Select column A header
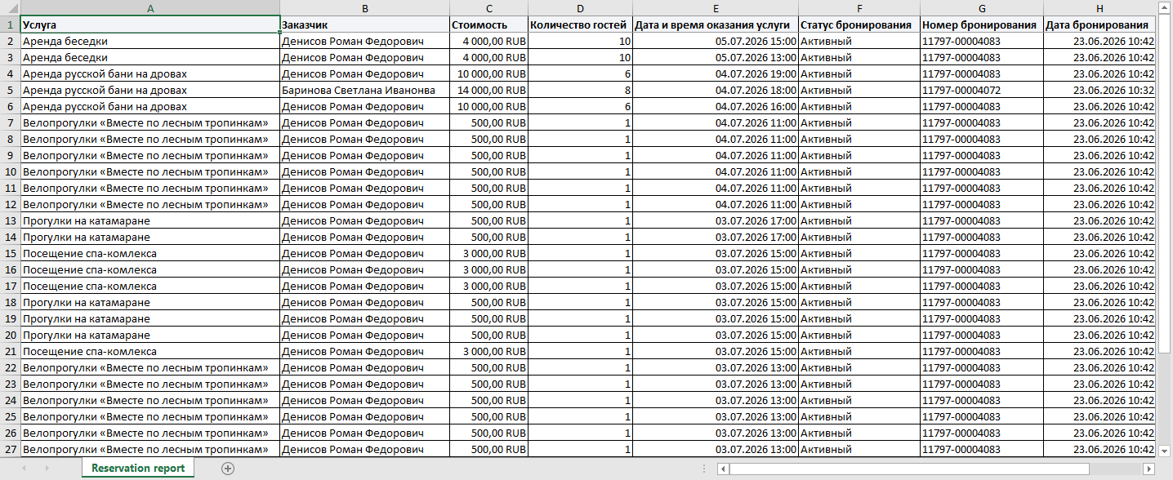Image resolution: width=1173 pixels, height=480 pixels. [150, 7]
